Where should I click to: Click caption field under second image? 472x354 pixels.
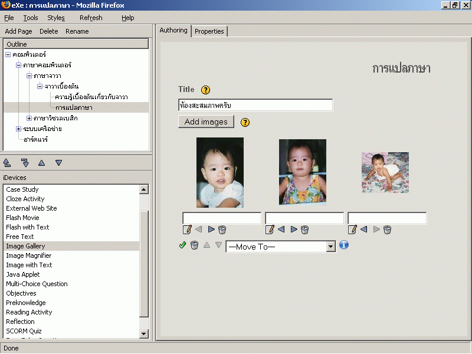pos(304,218)
